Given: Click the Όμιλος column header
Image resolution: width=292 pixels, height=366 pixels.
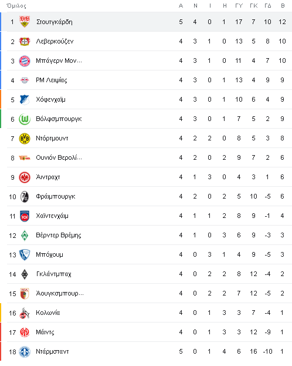Looking at the screenshot, I should point(16,6).
